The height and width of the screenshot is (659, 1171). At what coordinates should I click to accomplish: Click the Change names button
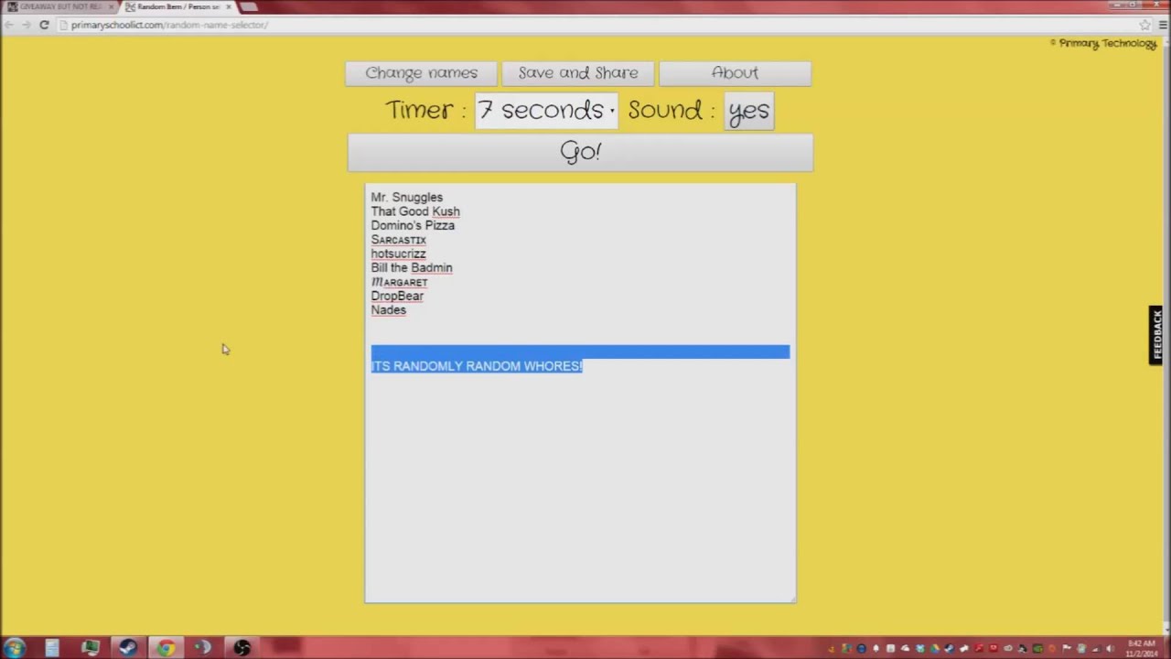point(421,73)
